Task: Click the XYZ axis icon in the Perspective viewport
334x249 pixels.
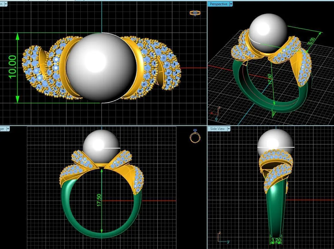Action: [215, 114]
